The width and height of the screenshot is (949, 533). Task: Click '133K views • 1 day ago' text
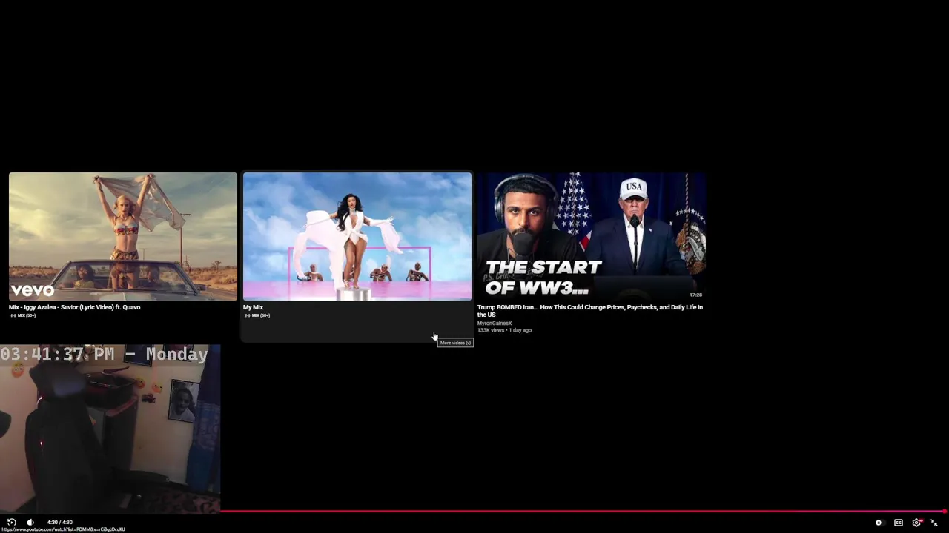coord(504,330)
